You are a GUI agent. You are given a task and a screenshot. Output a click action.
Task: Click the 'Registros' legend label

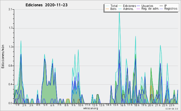click(x=171, y=9)
